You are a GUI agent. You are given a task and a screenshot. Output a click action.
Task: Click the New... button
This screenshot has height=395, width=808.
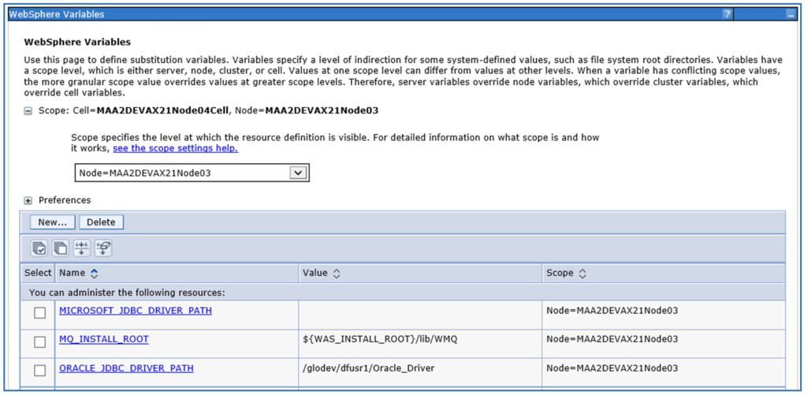[x=52, y=222]
